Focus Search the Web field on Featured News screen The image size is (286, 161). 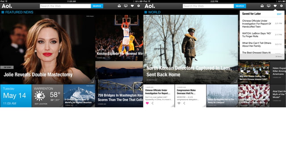coord(65,6)
